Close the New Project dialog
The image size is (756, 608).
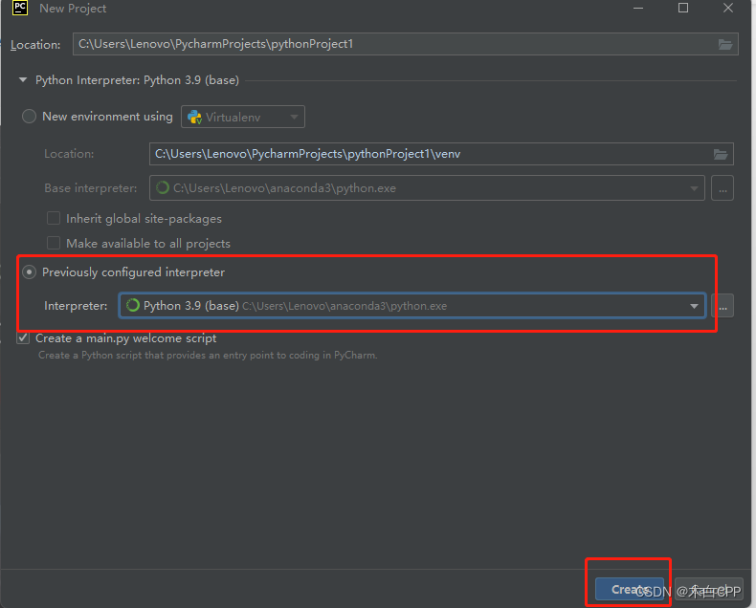point(728,9)
